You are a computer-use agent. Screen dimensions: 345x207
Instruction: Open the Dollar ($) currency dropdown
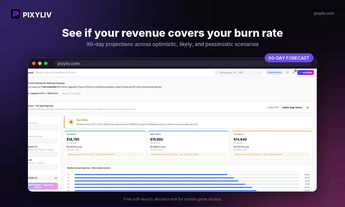tap(43, 178)
